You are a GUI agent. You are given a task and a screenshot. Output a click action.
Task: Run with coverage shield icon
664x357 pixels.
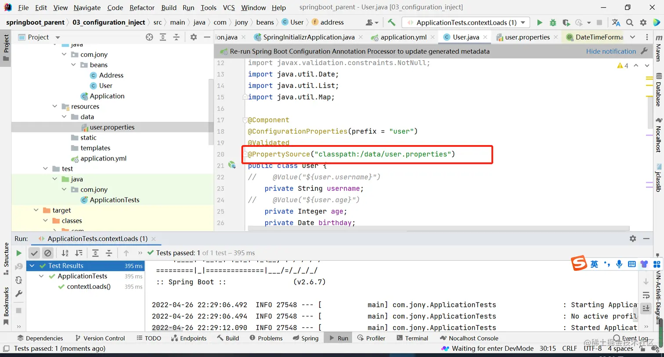click(566, 22)
